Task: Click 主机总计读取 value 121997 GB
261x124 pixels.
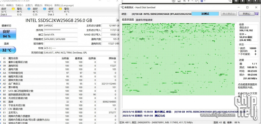Action: pyautogui.click(x=111, y=26)
